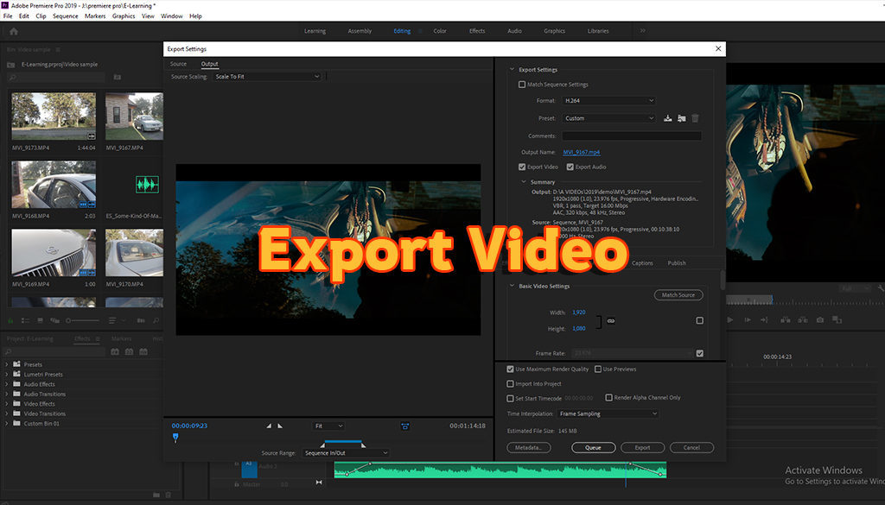This screenshot has height=505, width=885.
Task: Enable the Render Alpha Channel Only checkbox
Action: pos(609,397)
